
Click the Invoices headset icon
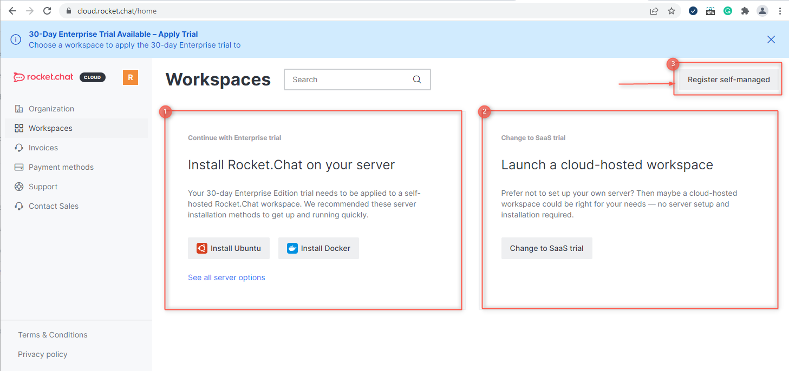19,148
